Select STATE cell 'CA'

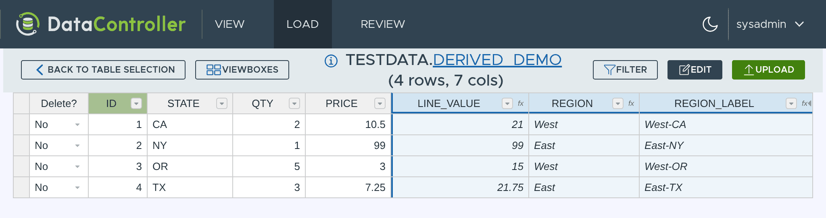pyautogui.click(x=190, y=125)
